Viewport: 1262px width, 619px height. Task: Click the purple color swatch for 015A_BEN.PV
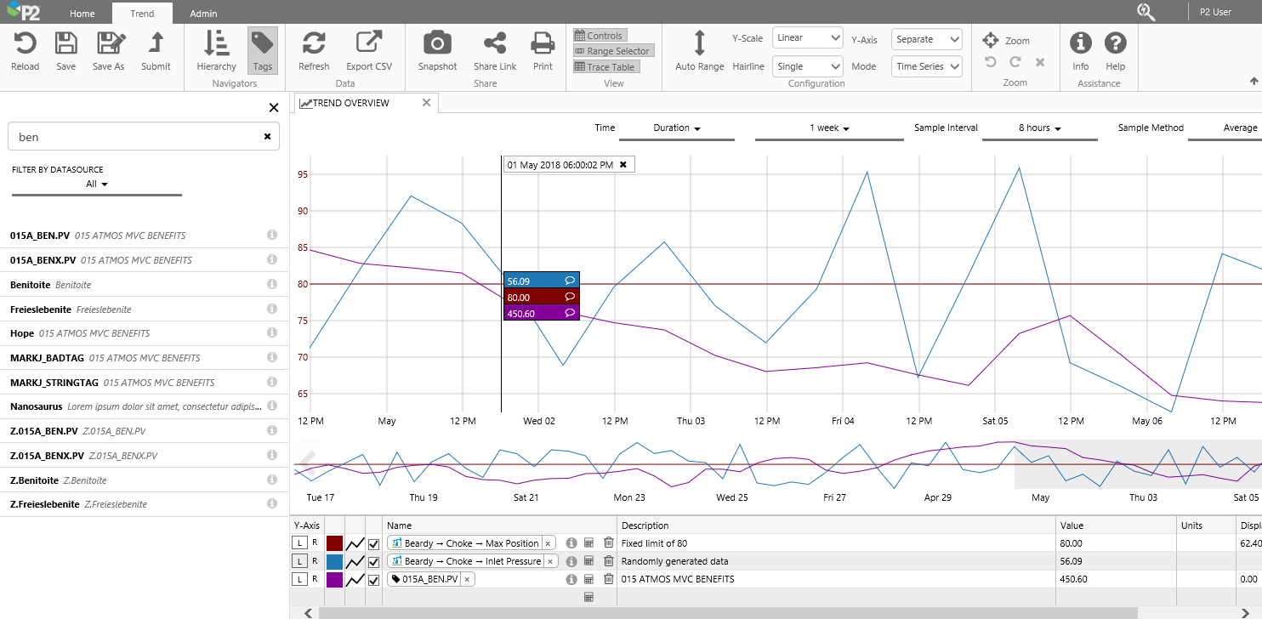334,579
